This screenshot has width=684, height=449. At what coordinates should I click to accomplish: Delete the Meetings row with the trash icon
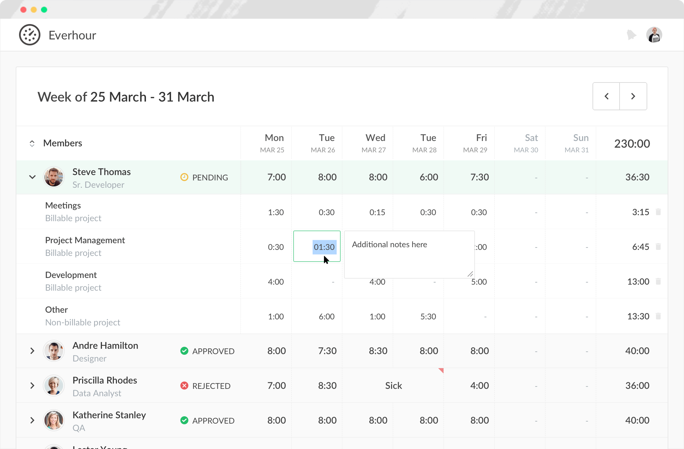pos(658,212)
